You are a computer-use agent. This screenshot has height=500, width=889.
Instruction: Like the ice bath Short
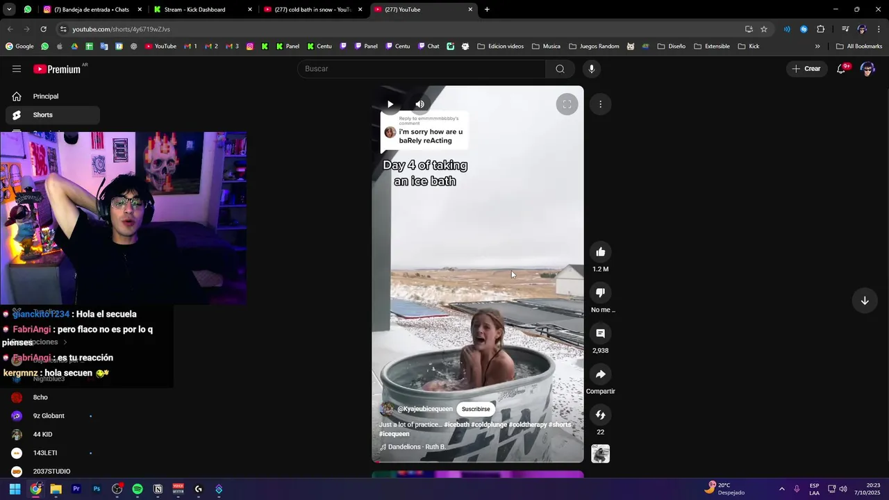coord(601,252)
